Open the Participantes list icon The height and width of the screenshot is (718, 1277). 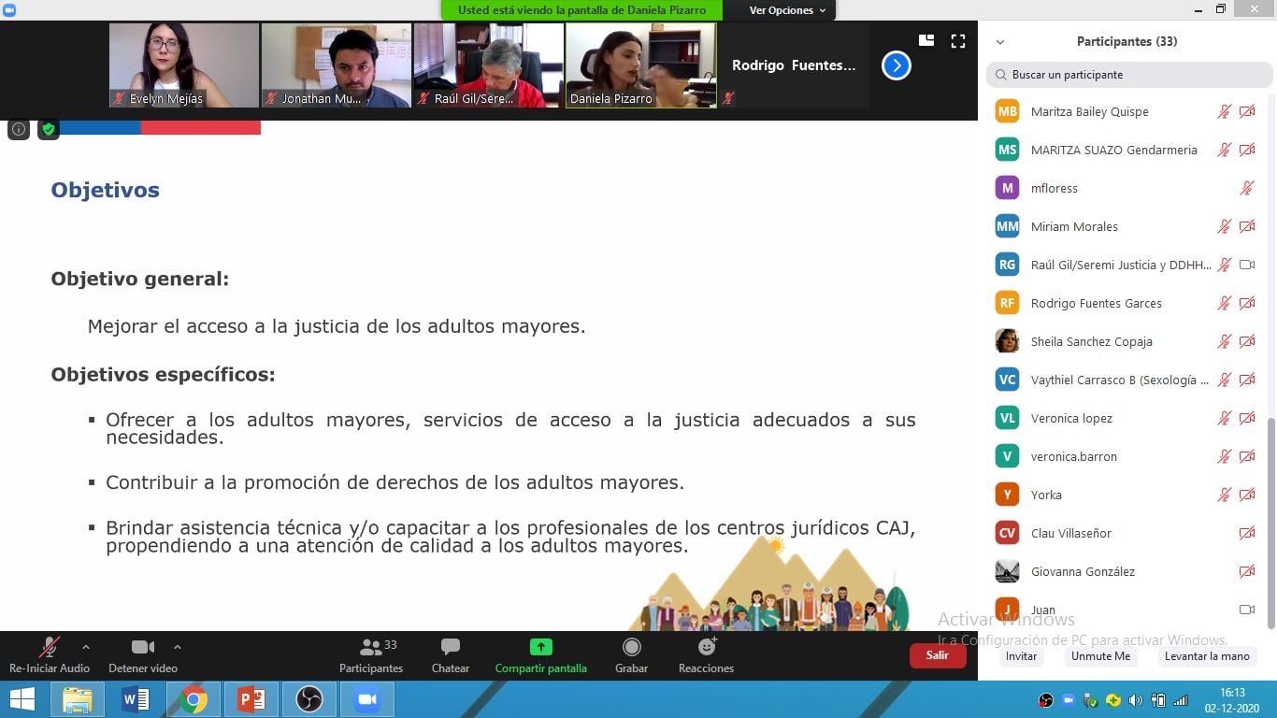coord(371,647)
